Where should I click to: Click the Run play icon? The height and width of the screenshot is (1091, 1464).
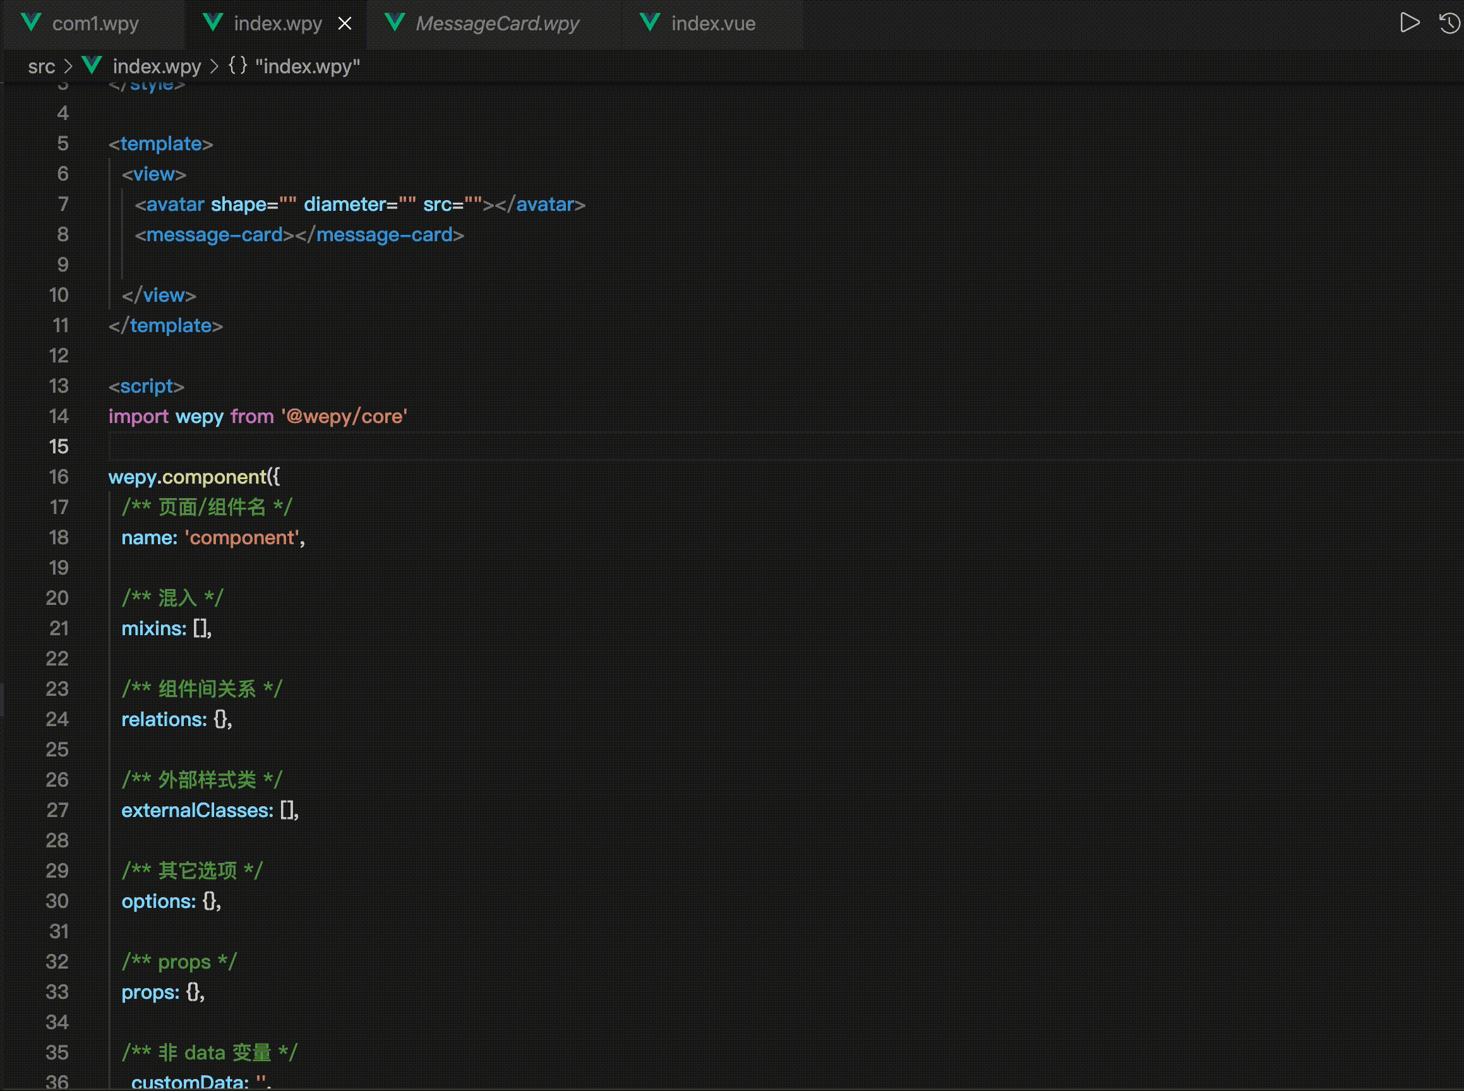point(1408,23)
